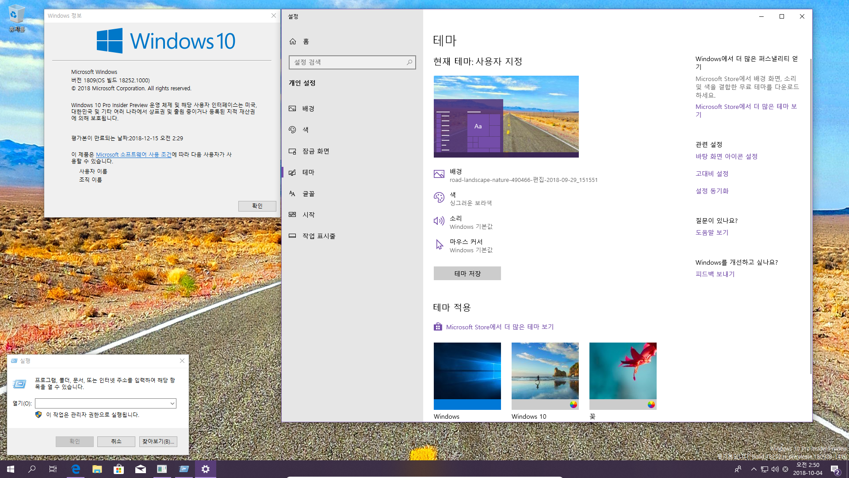Click the taskbar search icon
Viewport: 849px width, 478px height.
click(32, 469)
